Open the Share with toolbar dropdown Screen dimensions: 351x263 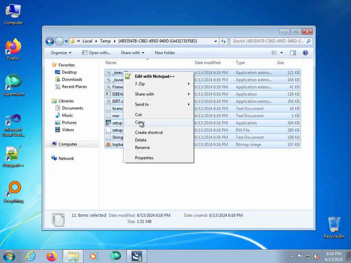(x=133, y=53)
